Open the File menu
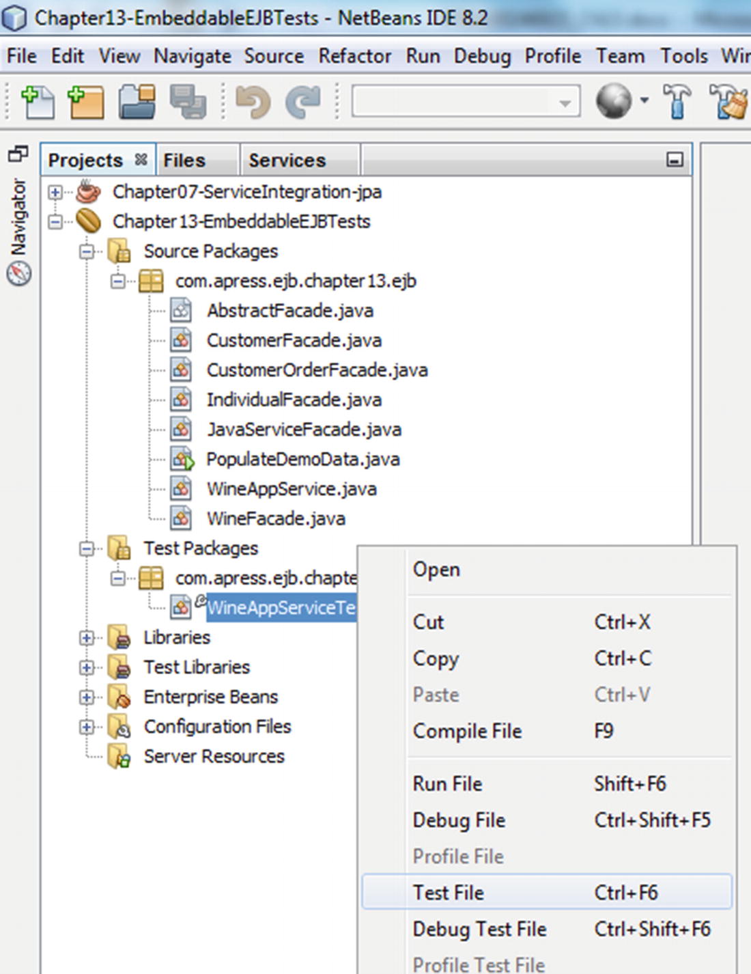Image resolution: width=751 pixels, height=974 pixels. point(22,55)
